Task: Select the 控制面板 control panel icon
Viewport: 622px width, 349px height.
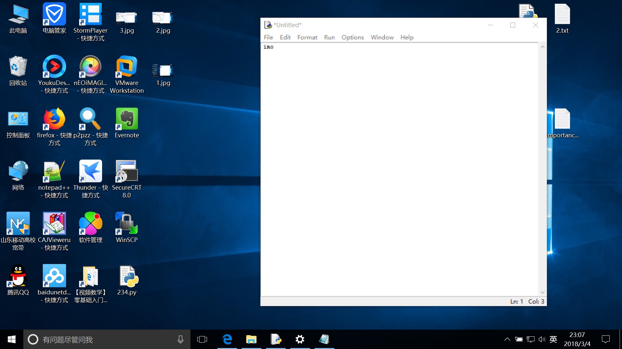Action: [x=18, y=124]
